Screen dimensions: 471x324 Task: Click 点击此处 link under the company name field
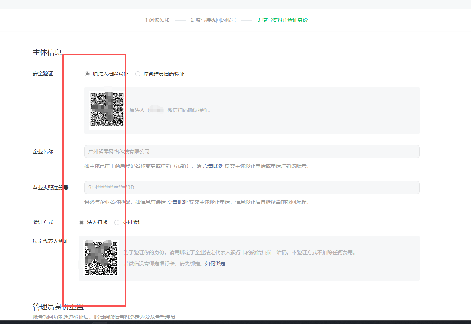(213, 166)
